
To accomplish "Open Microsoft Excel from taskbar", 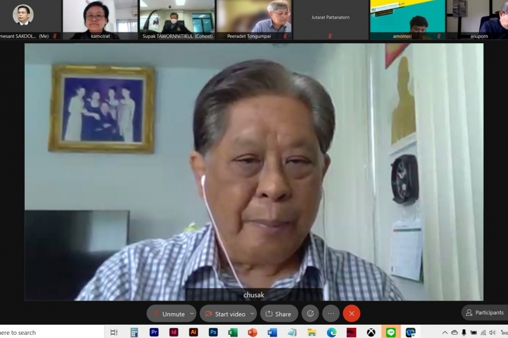I will point(232,332).
